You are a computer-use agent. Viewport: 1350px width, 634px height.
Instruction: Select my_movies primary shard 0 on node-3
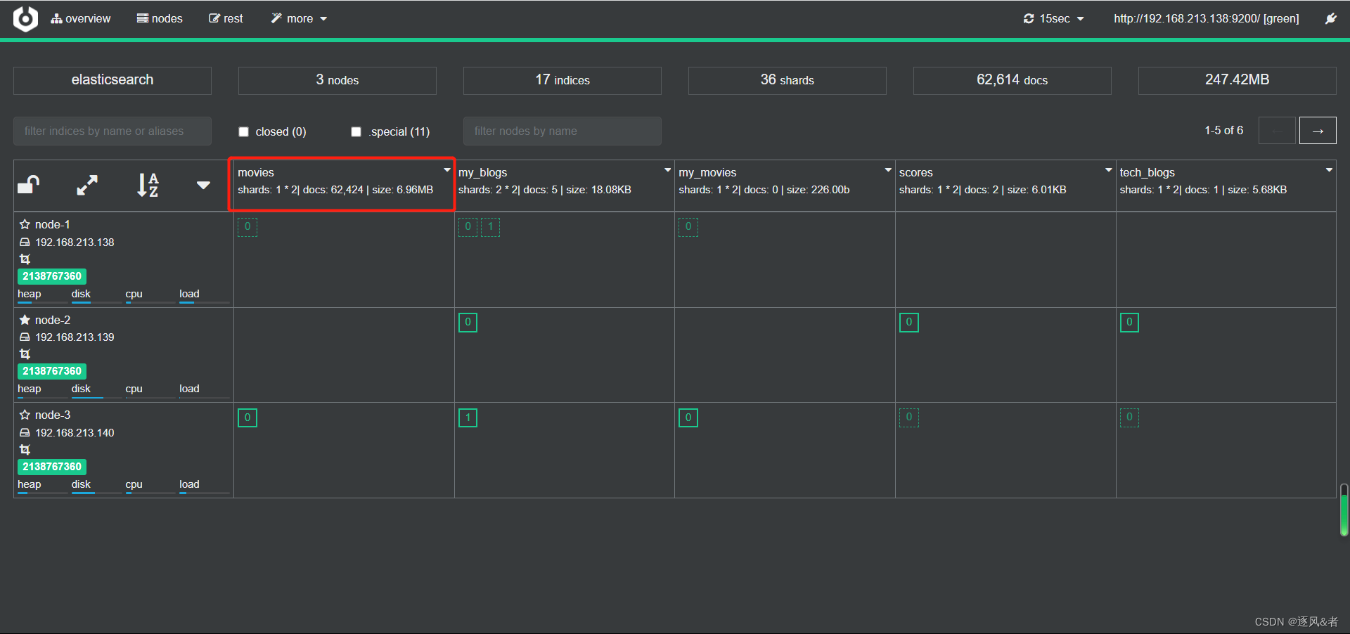coord(688,418)
